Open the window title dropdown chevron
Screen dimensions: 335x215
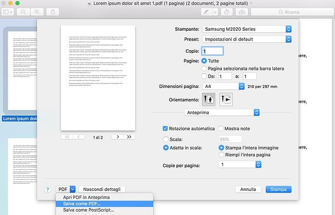251,3
